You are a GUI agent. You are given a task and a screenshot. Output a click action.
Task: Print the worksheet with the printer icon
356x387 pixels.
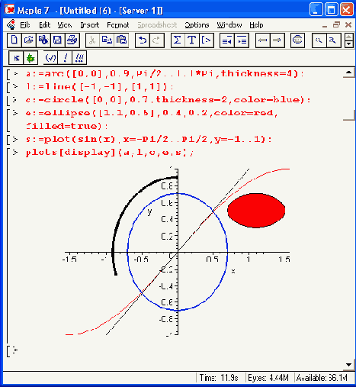click(72, 40)
